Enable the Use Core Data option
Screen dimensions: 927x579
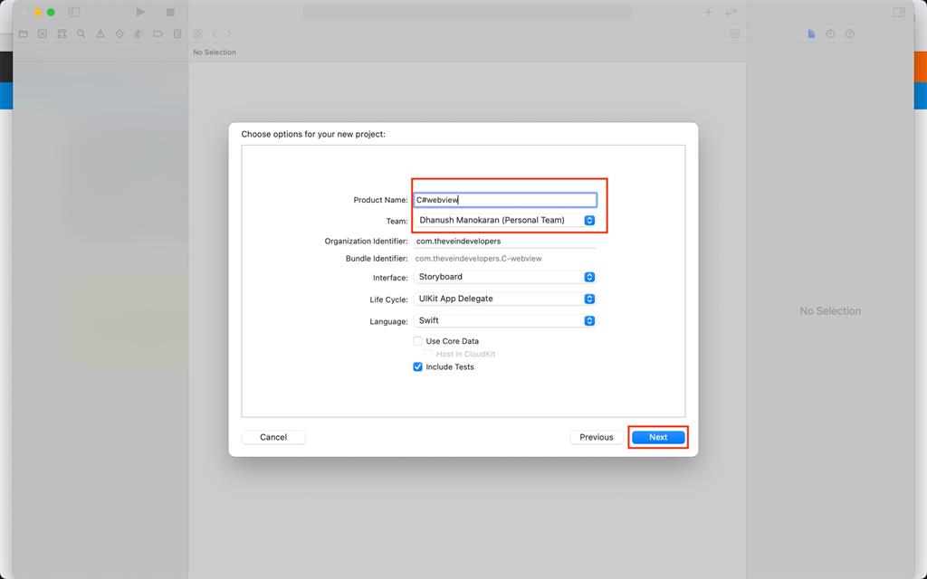(417, 341)
